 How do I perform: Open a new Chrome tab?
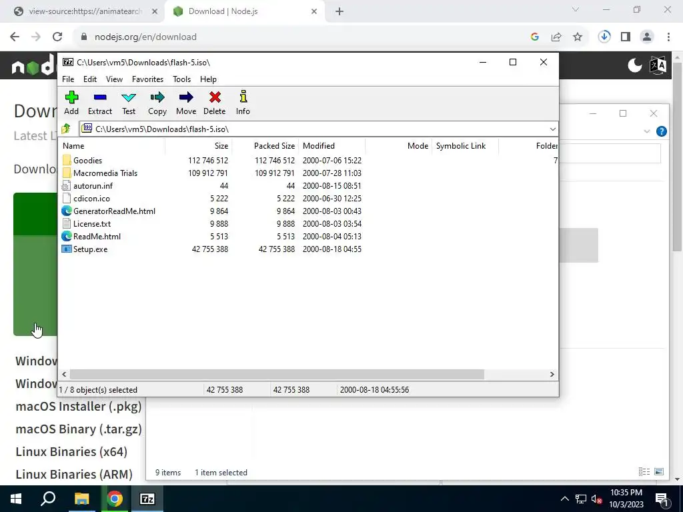pyautogui.click(x=339, y=11)
